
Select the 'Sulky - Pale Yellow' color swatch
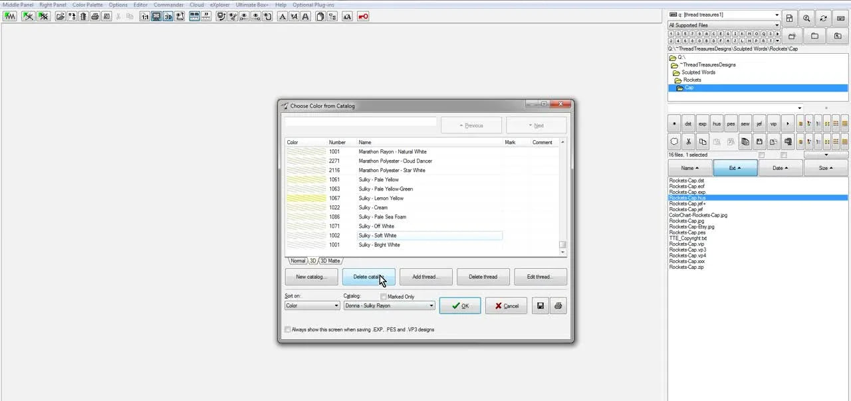click(306, 179)
